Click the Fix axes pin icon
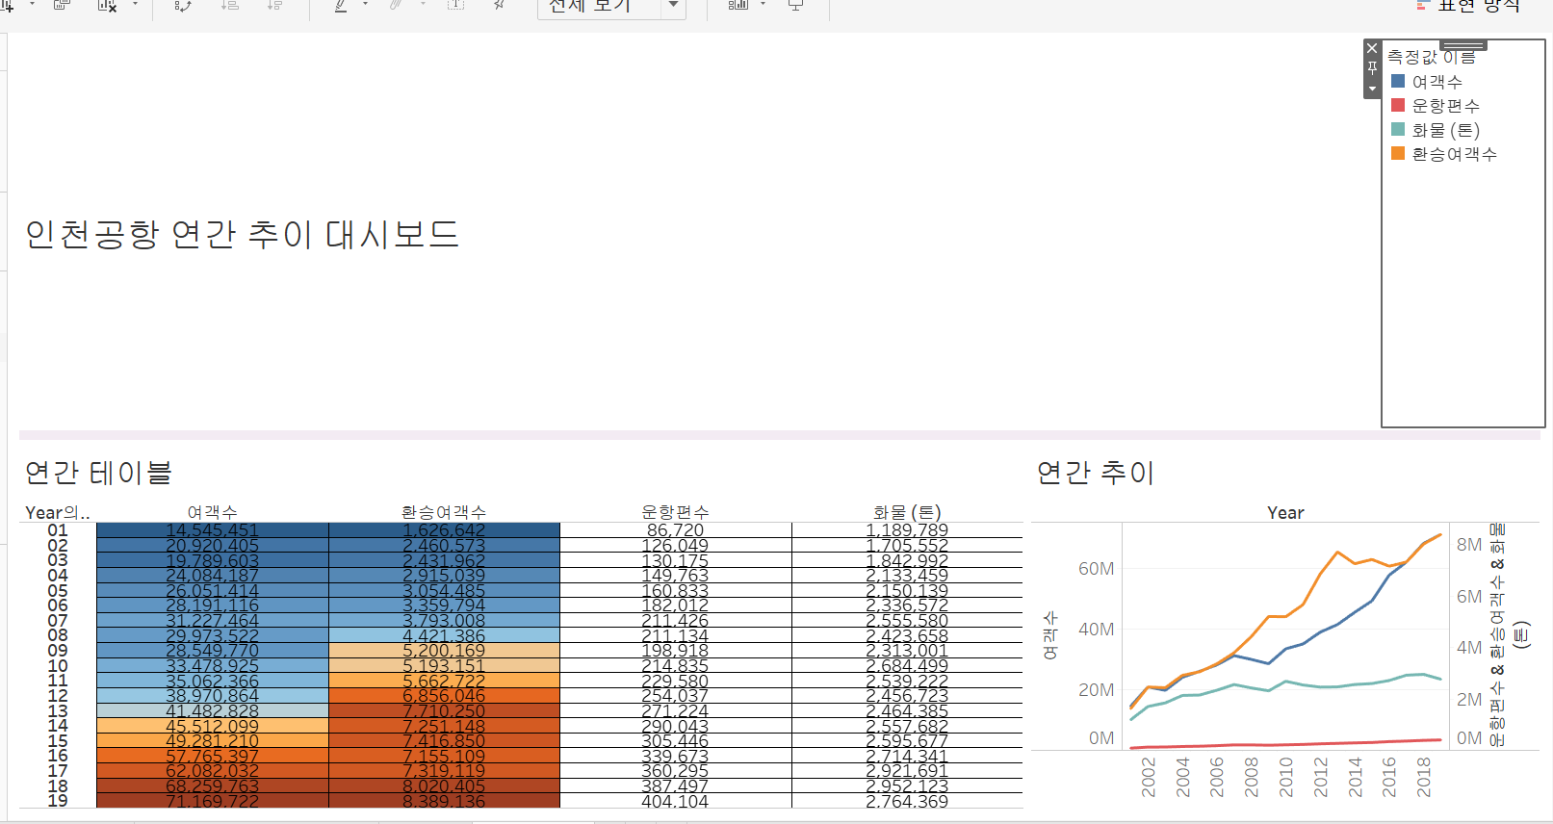Image resolution: width=1553 pixels, height=824 pixels. point(500,5)
